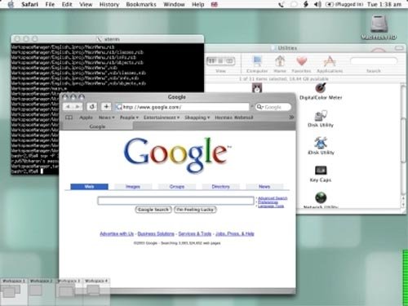Select the Google tab in Safari

[97, 126]
